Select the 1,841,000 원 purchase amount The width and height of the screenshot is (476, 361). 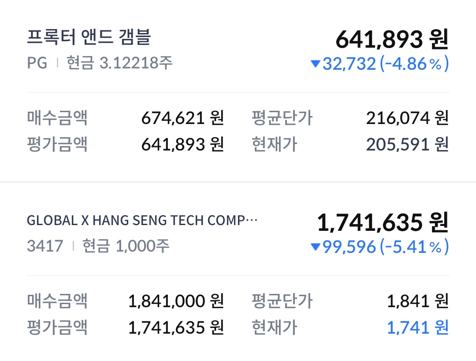click(176, 301)
